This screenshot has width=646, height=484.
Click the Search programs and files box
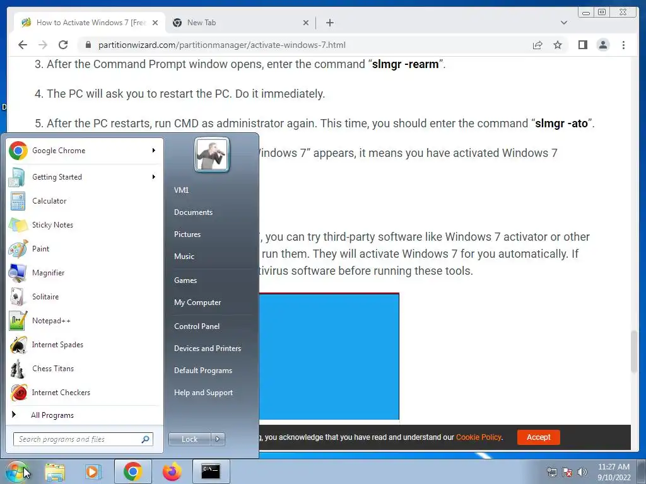(x=83, y=439)
